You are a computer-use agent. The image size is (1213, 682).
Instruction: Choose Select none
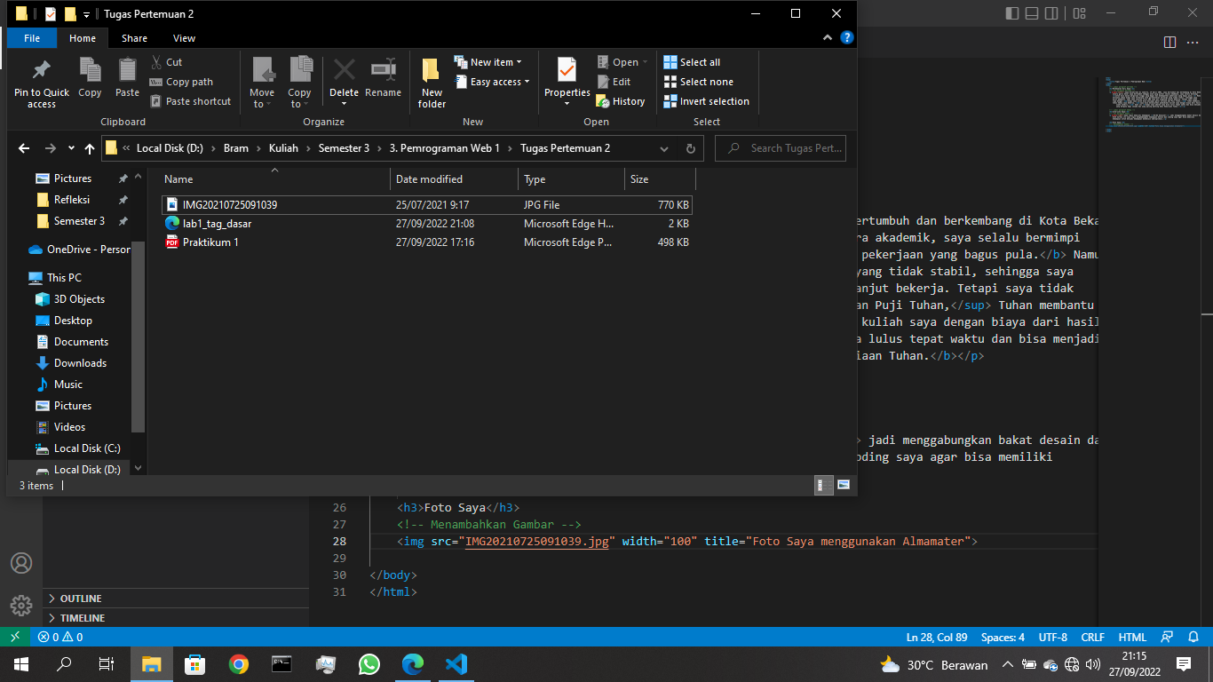pos(698,82)
